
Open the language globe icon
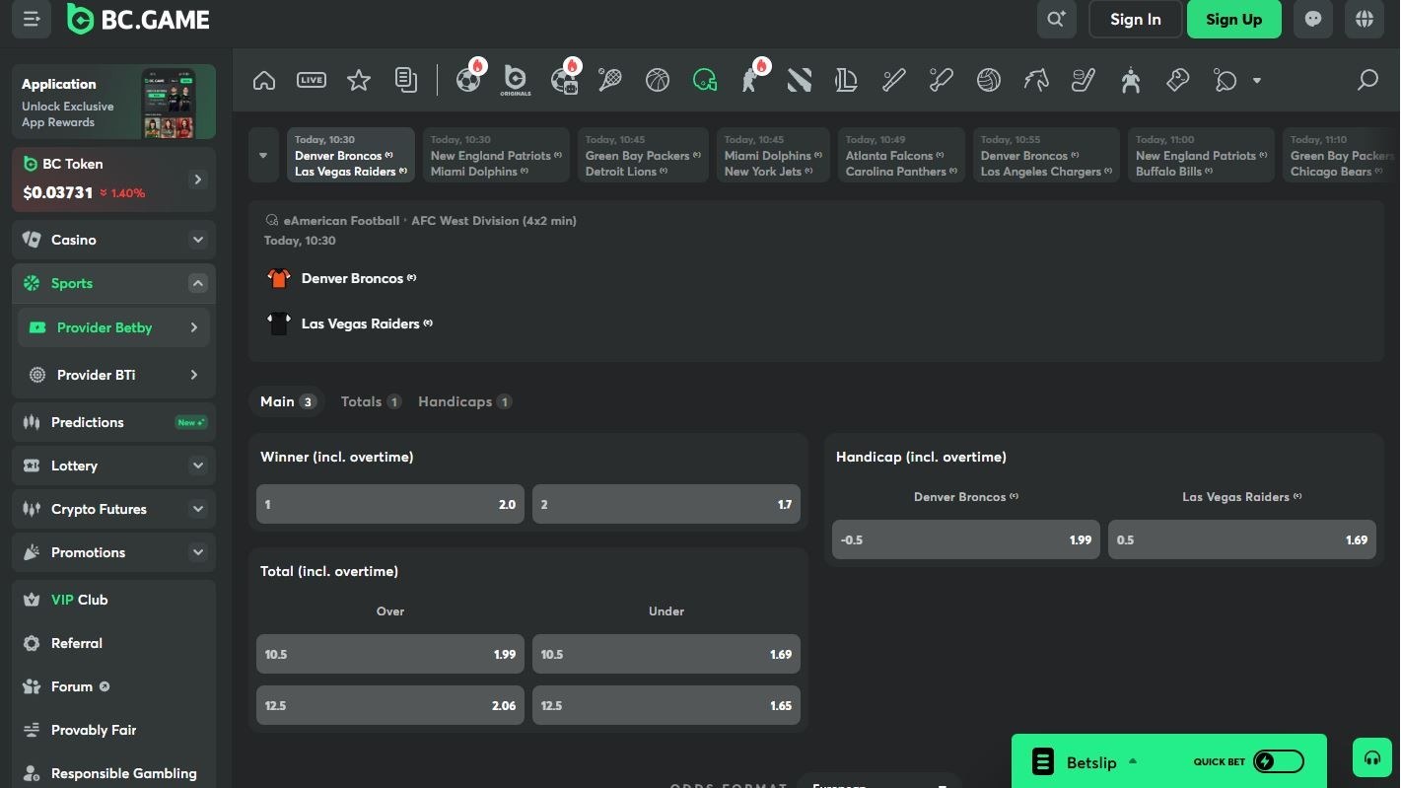(x=1365, y=19)
